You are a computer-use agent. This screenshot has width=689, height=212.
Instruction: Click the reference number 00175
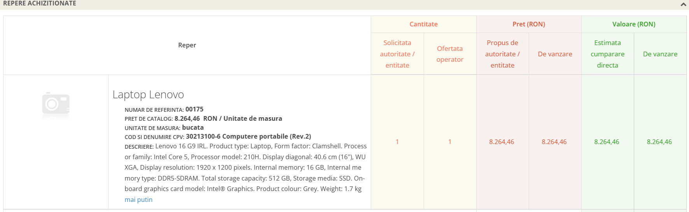pyautogui.click(x=194, y=109)
